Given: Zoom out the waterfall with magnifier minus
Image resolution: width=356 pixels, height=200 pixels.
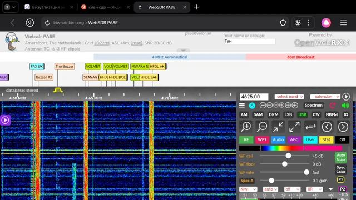Looking at the screenshot, I should point(262,127).
